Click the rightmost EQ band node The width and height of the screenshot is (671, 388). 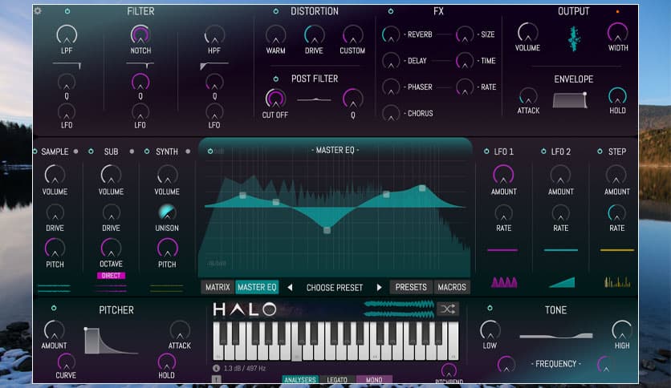coord(422,188)
